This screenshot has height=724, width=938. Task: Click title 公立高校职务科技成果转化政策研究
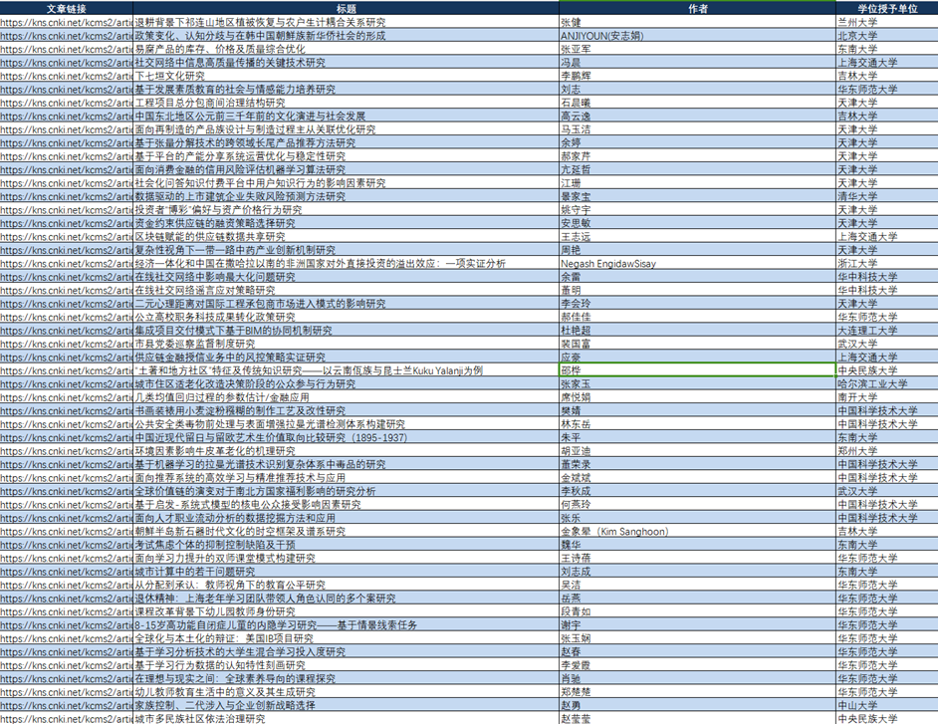(x=215, y=317)
